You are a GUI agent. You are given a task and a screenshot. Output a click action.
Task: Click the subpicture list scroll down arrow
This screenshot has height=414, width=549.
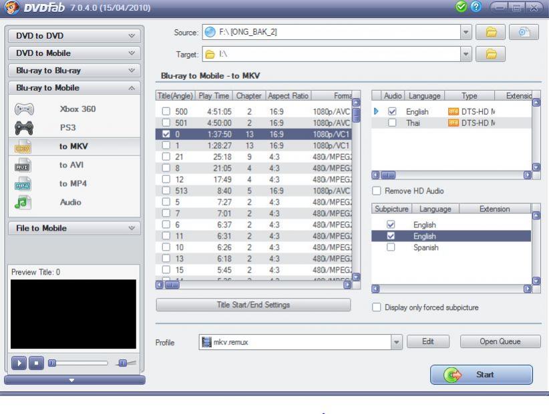click(x=536, y=281)
